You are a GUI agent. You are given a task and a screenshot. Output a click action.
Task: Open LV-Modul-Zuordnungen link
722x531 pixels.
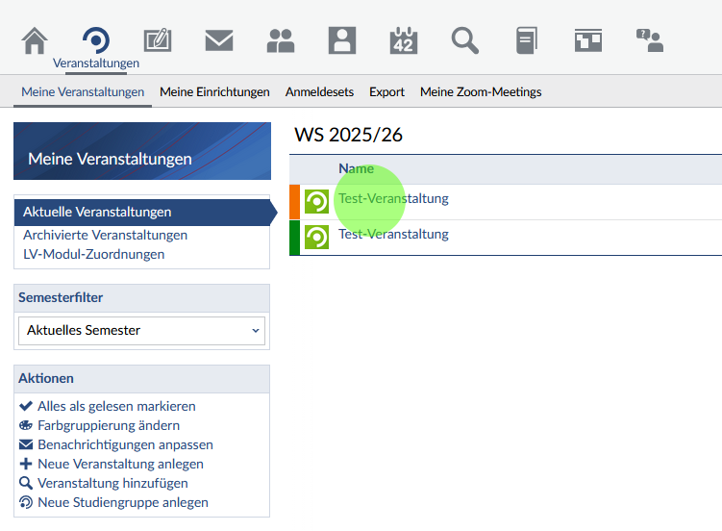94,254
